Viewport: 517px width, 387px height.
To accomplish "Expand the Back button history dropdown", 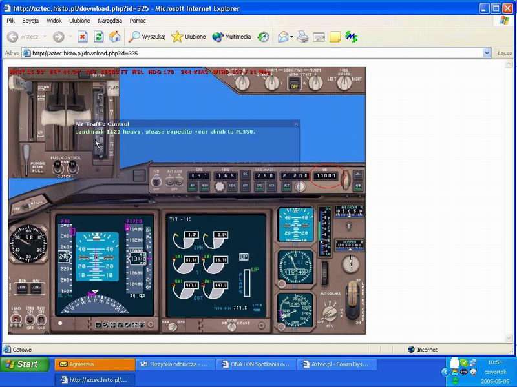I will coord(44,37).
